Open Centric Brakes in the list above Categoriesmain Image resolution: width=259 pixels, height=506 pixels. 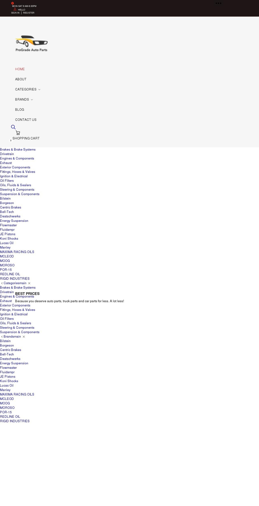[11, 208]
